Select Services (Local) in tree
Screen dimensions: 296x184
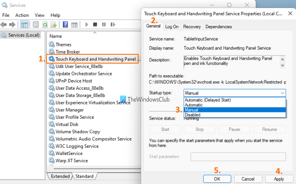point(20,35)
